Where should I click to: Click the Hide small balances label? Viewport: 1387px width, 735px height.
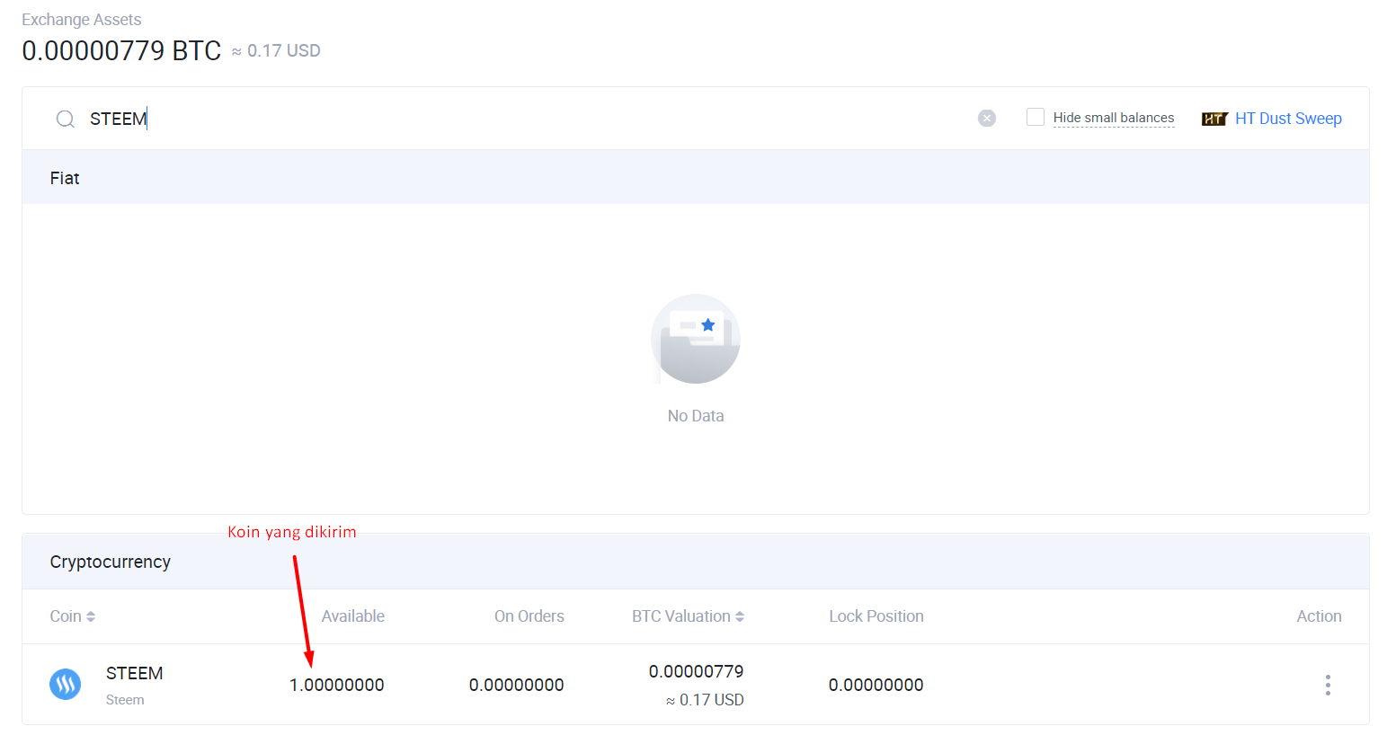coord(1114,118)
